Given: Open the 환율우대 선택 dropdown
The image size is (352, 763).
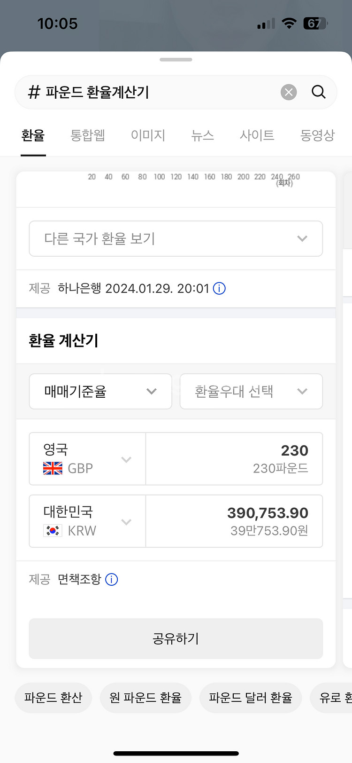Looking at the screenshot, I should [251, 391].
